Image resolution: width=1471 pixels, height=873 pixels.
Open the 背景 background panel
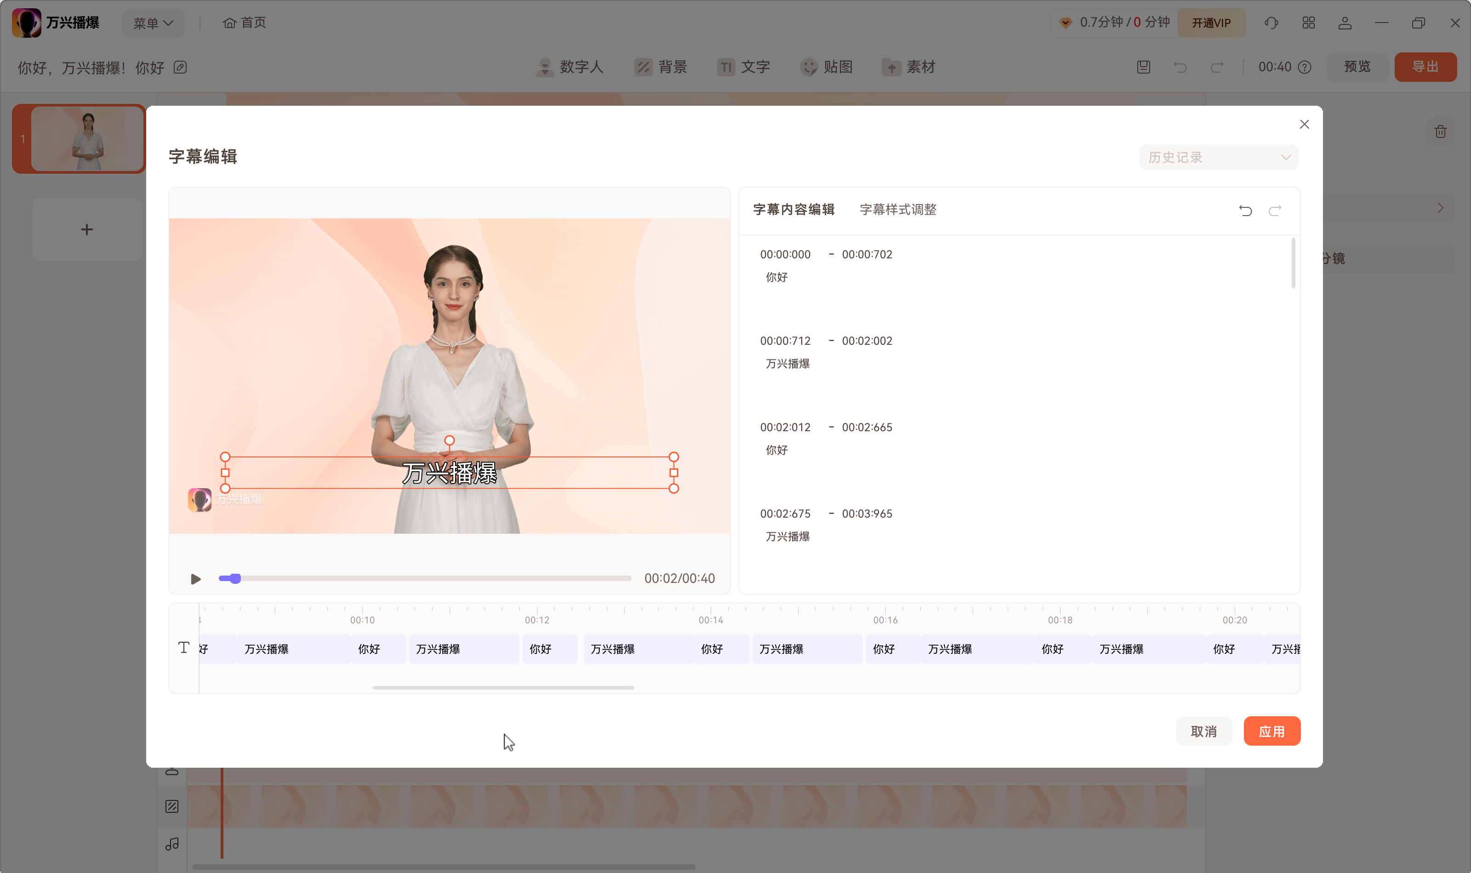click(660, 67)
